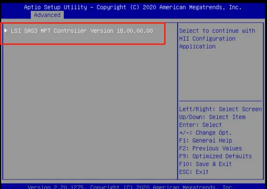
Task: Select LSI SAS3 MPT Controller Version 18.00.00.00
Action: (82, 31)
